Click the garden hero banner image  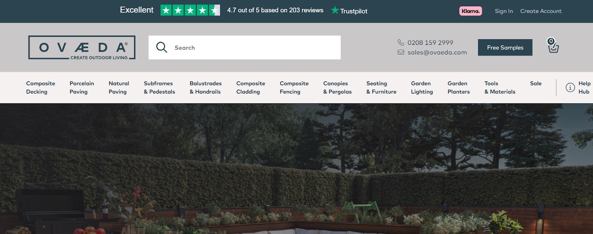click(296, 168)
